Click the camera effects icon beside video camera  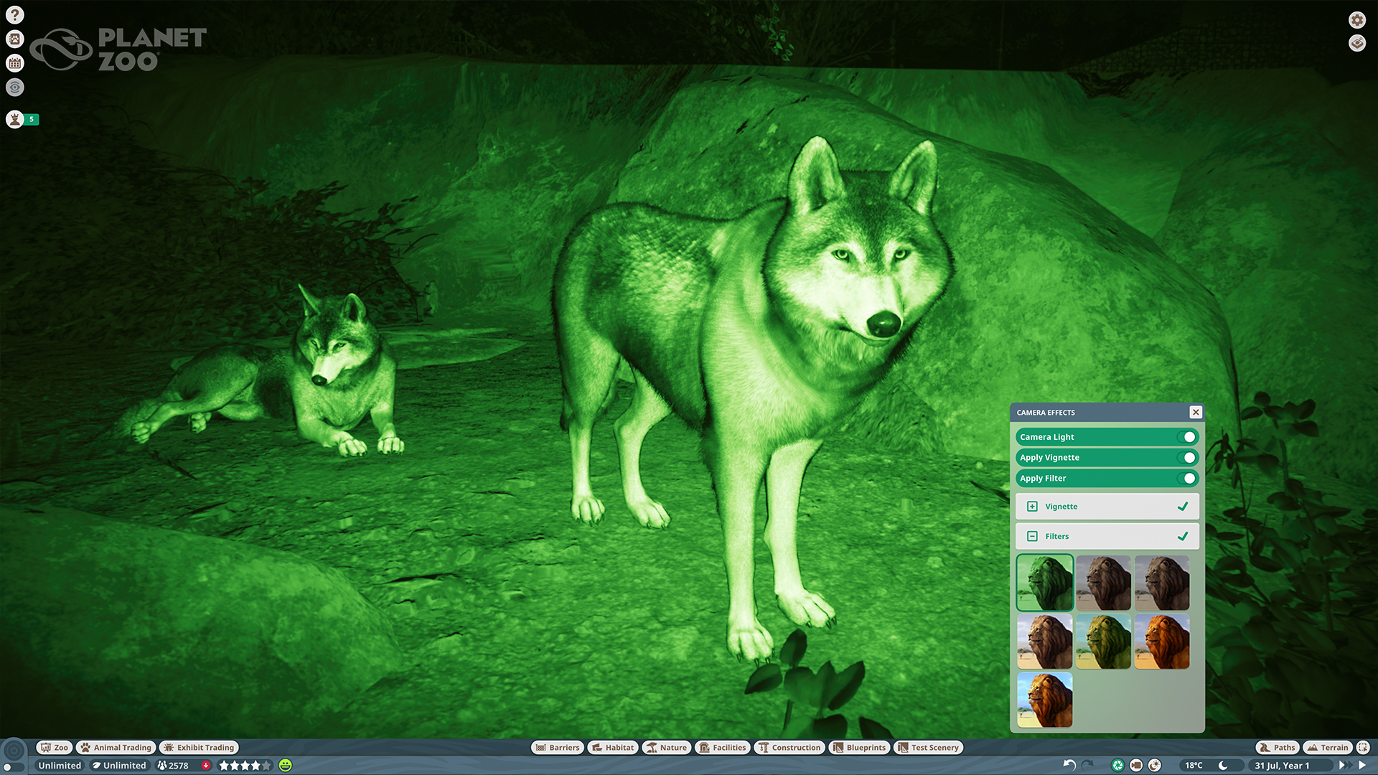coord(1155,765)
